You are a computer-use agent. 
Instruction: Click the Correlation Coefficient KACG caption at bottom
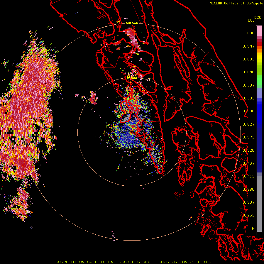[x=133, y=262]
